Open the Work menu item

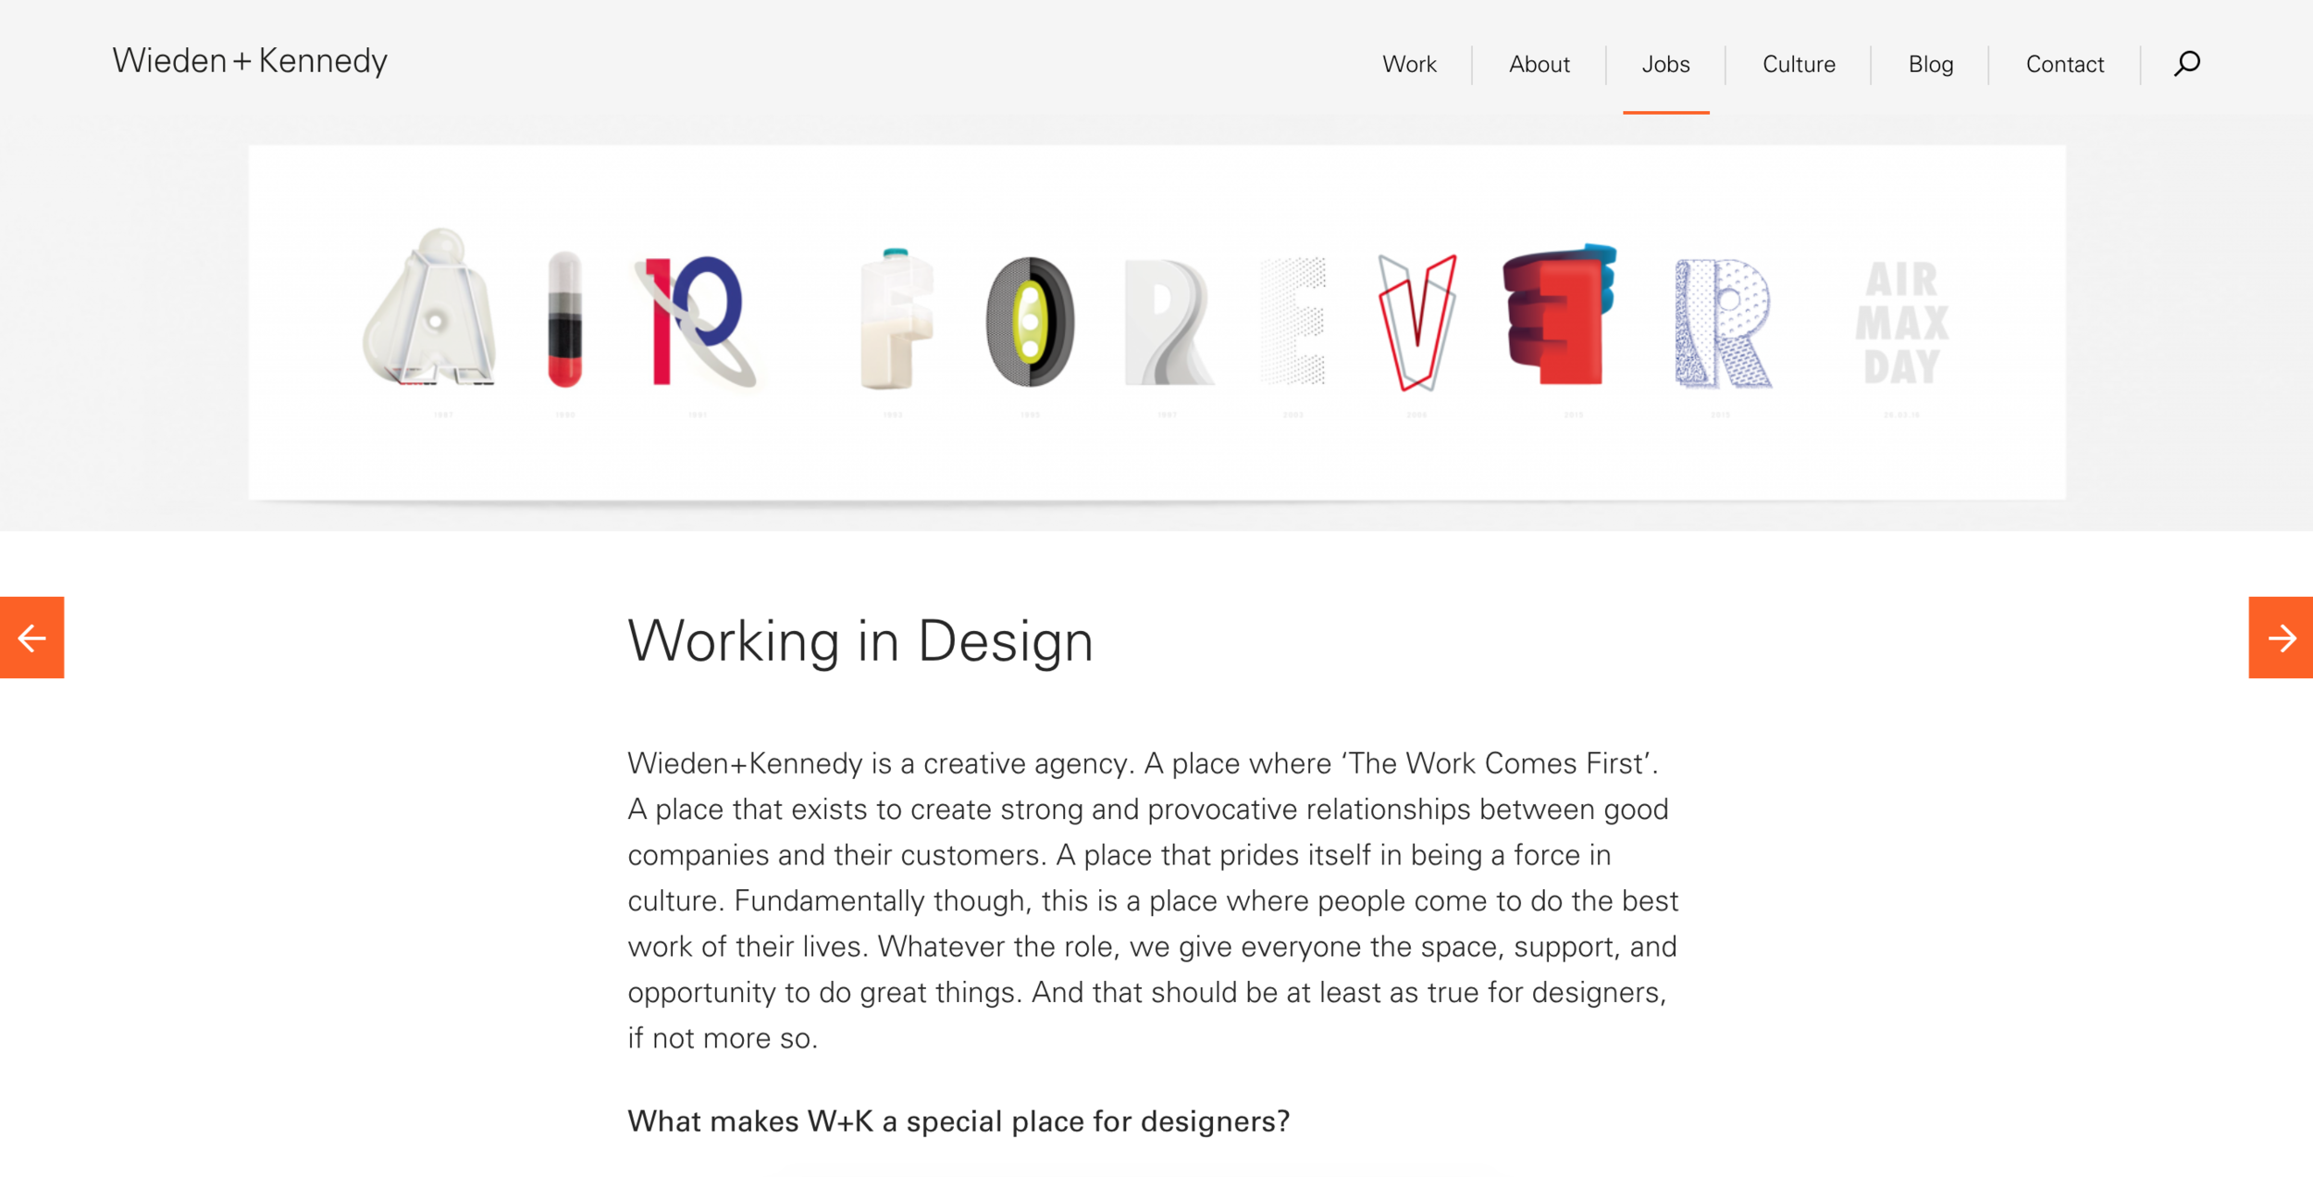pyautogui.click(x=1409, y=65)
